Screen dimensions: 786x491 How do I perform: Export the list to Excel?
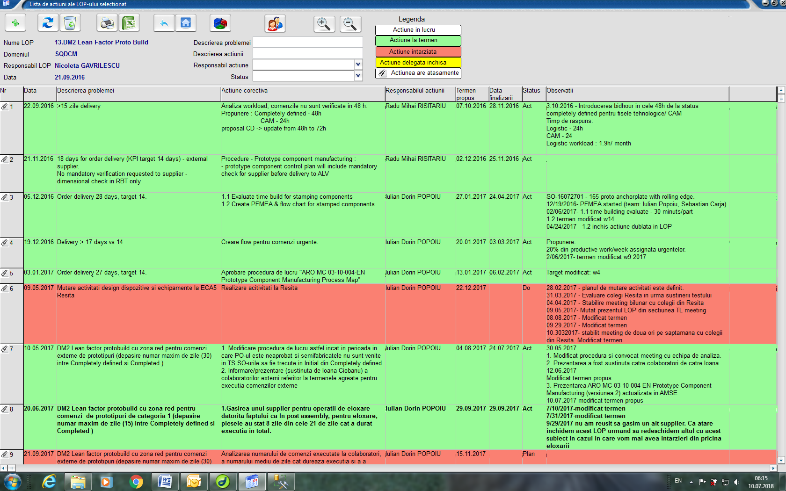pyautogui.click(x=130, y=22)
